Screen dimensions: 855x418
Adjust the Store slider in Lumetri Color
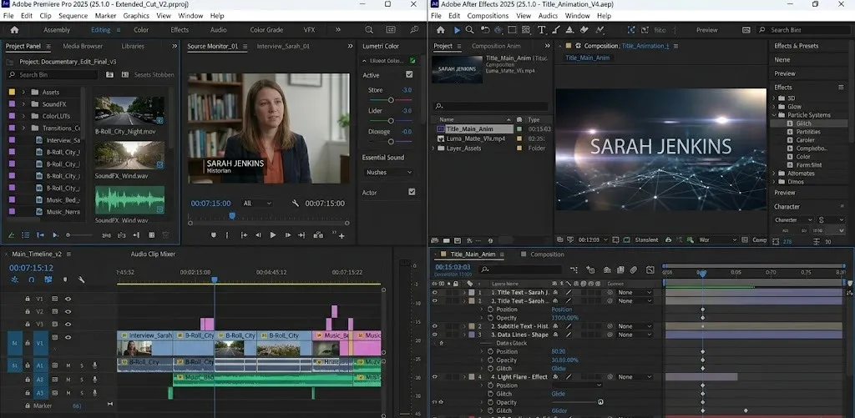click(x=391, y=100)
